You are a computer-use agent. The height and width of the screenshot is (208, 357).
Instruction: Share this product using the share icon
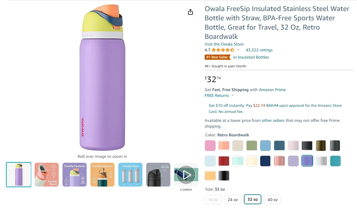[x=190, y=12]
